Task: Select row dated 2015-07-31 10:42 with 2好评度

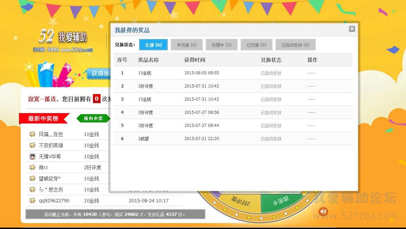Action: tap(233, 86)
